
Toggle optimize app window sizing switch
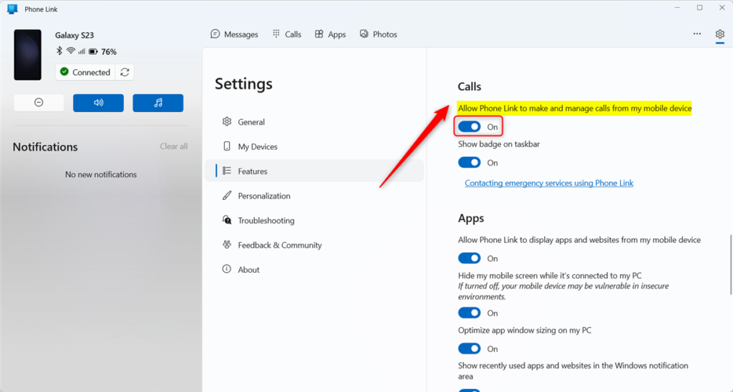click(x=470, y=348)
